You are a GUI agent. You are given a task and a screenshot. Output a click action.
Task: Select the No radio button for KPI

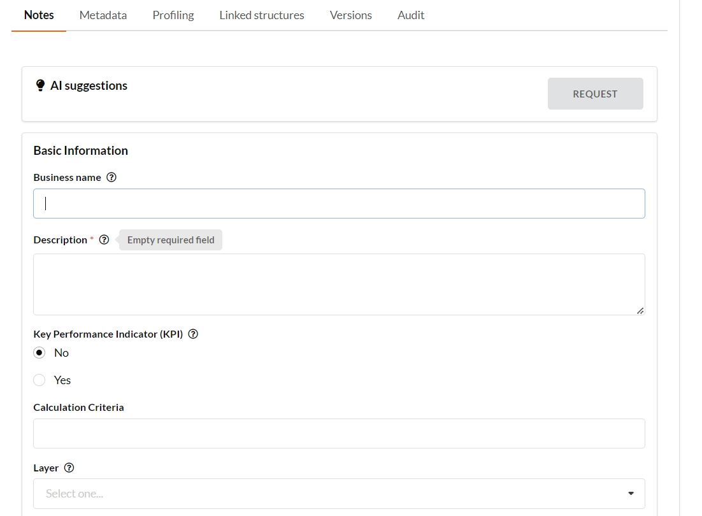point(39,353)
